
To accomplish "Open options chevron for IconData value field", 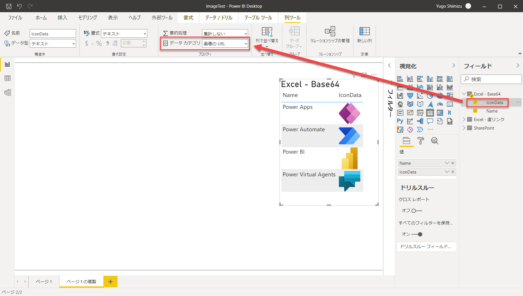I will (447, 172).
